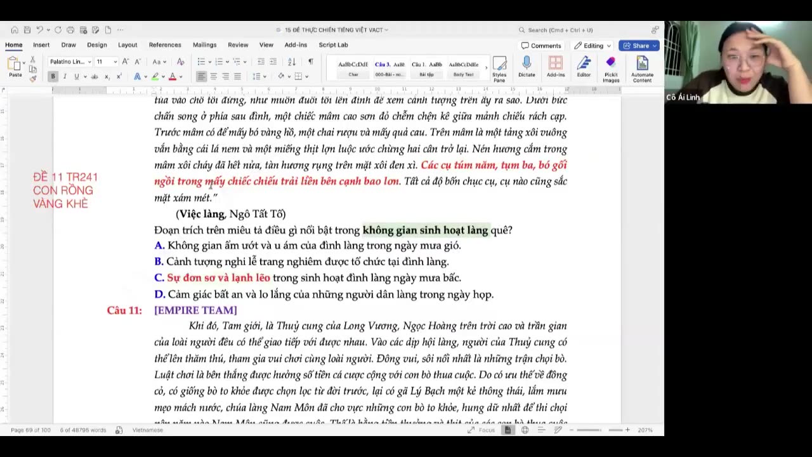
Task: Adjust the zoom slider in the status bar
Action: click(599, 430)
